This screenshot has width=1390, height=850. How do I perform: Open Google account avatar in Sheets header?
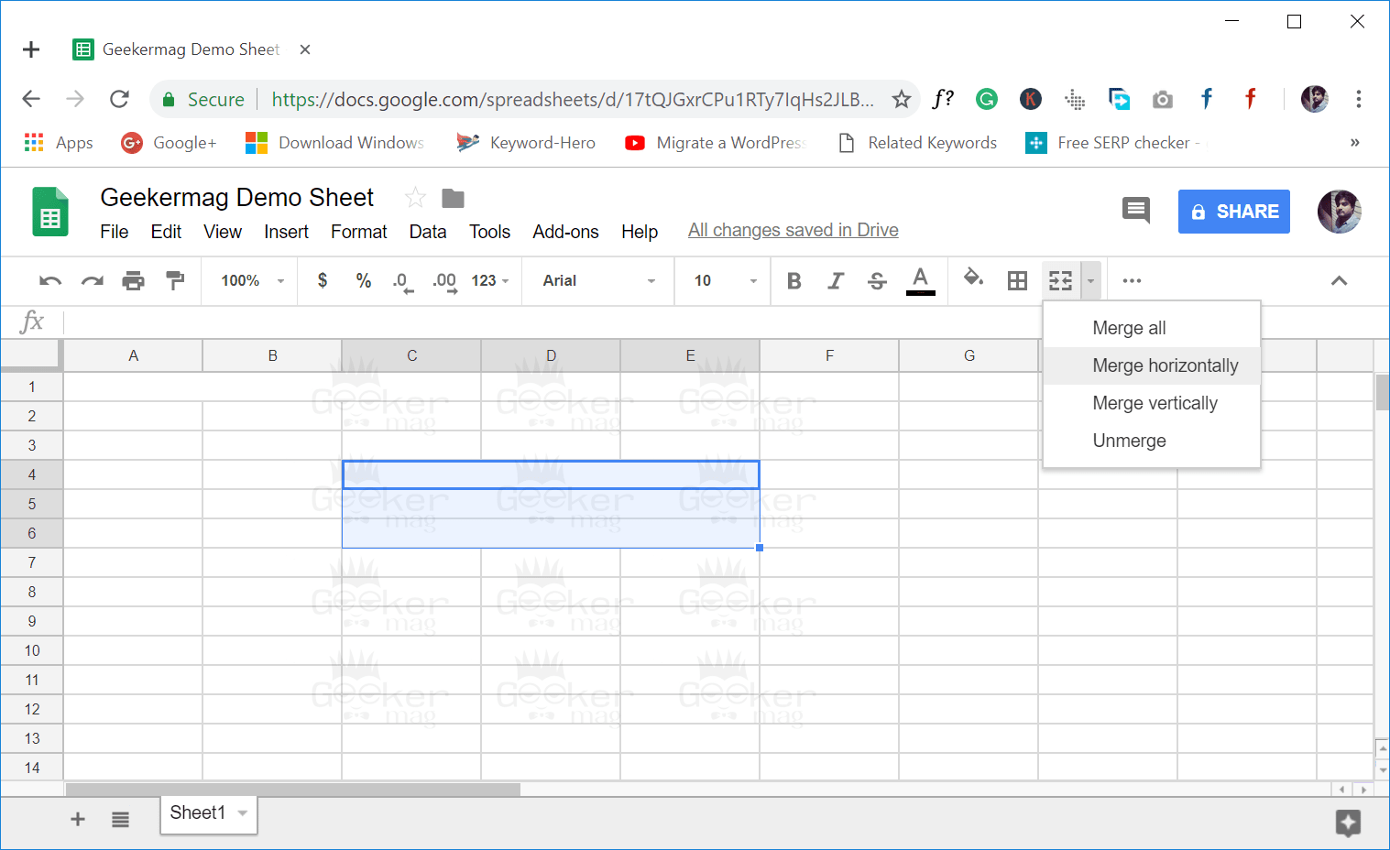[1339, 212]
